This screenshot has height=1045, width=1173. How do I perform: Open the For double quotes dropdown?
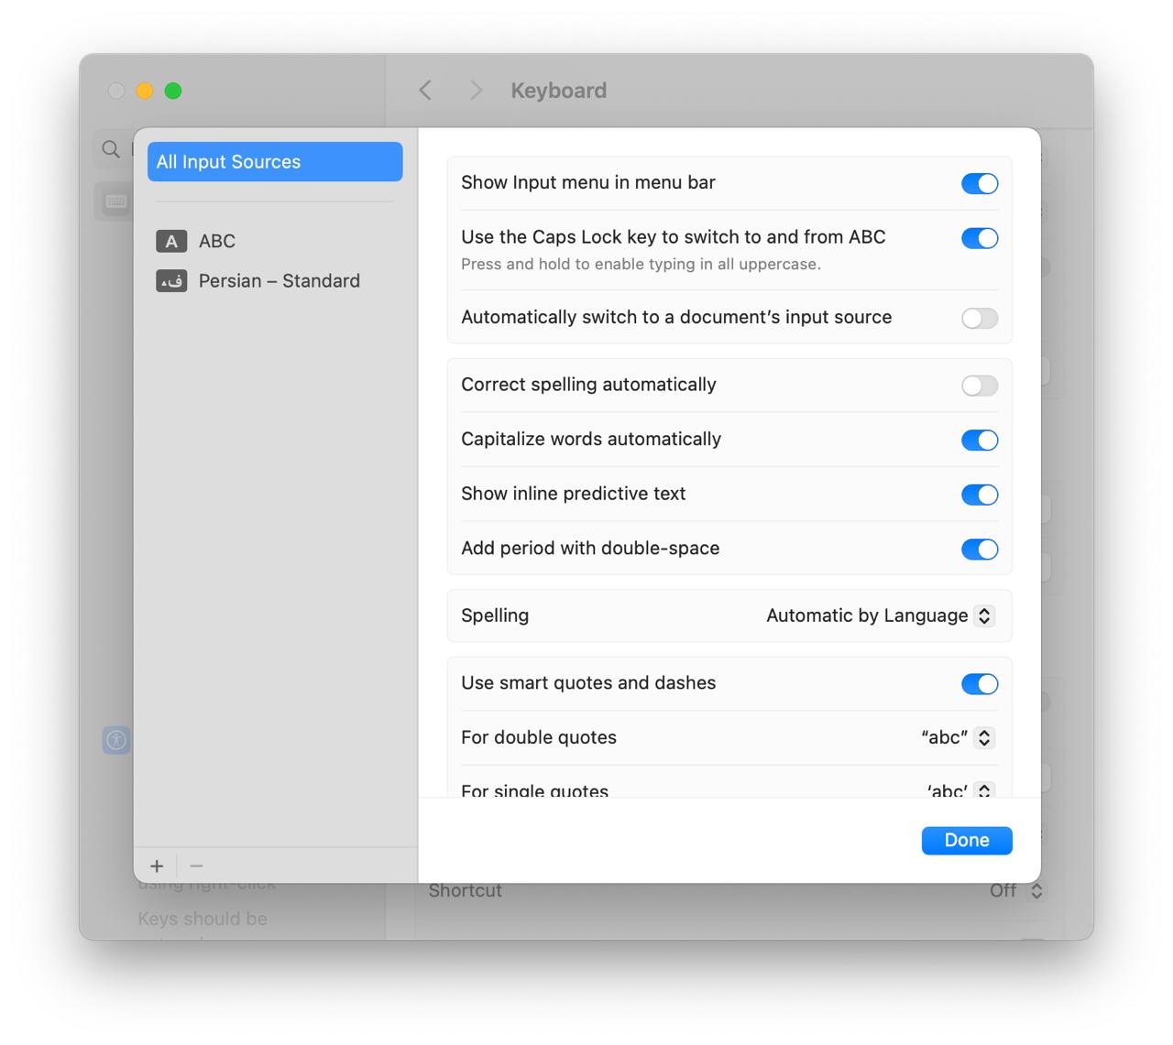958,737
